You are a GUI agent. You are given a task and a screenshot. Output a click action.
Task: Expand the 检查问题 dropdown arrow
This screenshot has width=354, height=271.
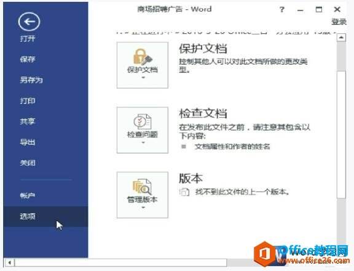pos(143,142)
